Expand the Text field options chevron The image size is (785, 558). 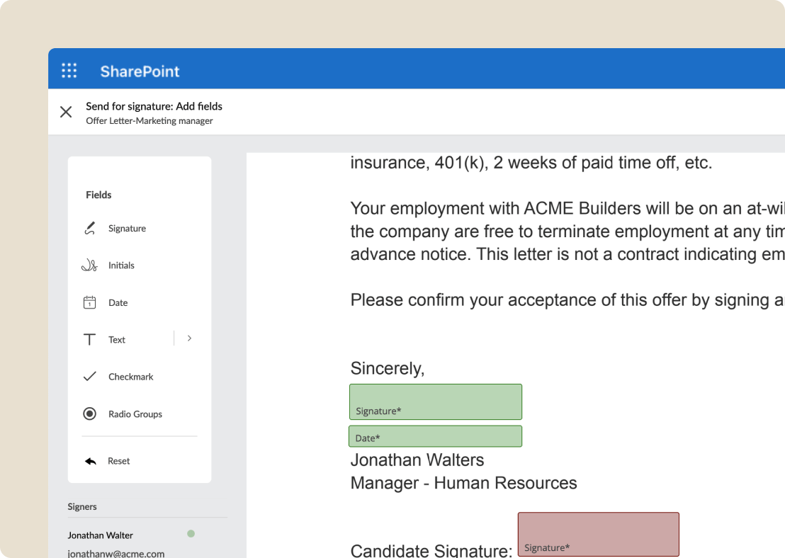coord(188,338)
